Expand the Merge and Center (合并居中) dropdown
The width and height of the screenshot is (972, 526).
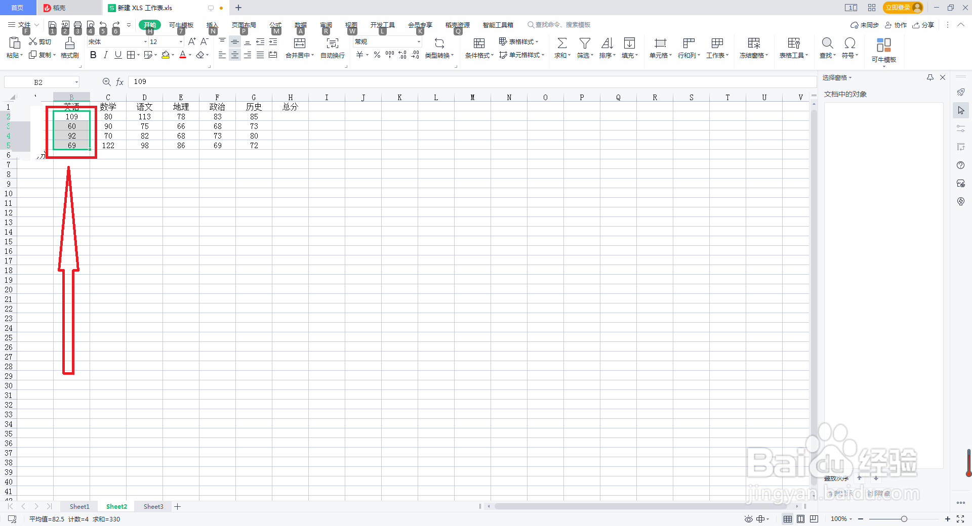[313, 56]
